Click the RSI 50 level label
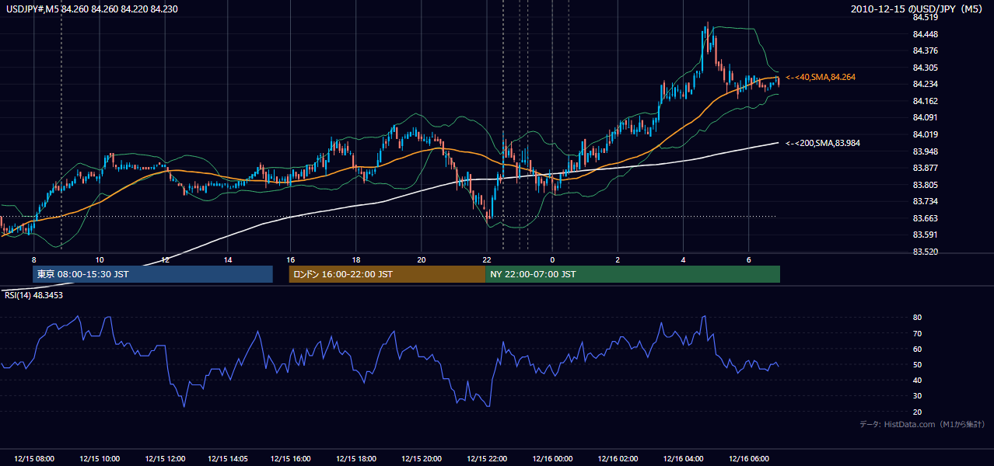 917,364
